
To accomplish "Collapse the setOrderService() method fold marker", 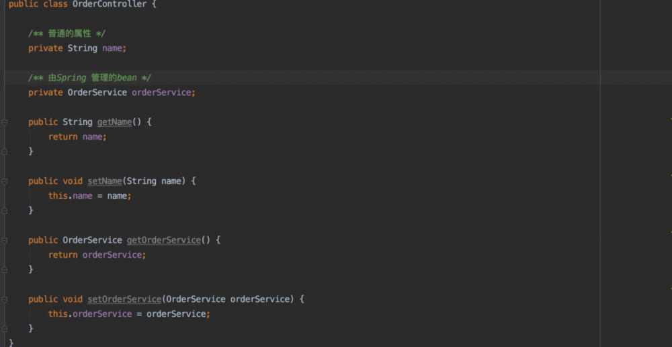I will point(5,299).
